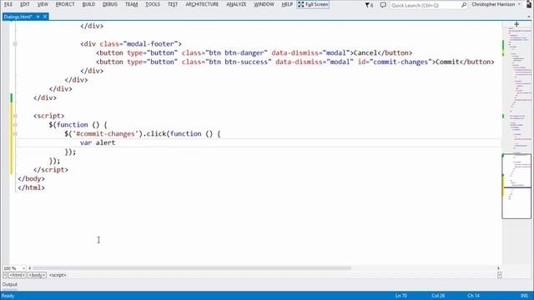Screen dimensions: 534x300
Task: Click the Col 26 status indicator
Action: coord(438,296)
